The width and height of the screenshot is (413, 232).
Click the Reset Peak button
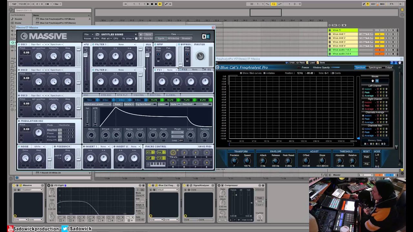point(367,157)
